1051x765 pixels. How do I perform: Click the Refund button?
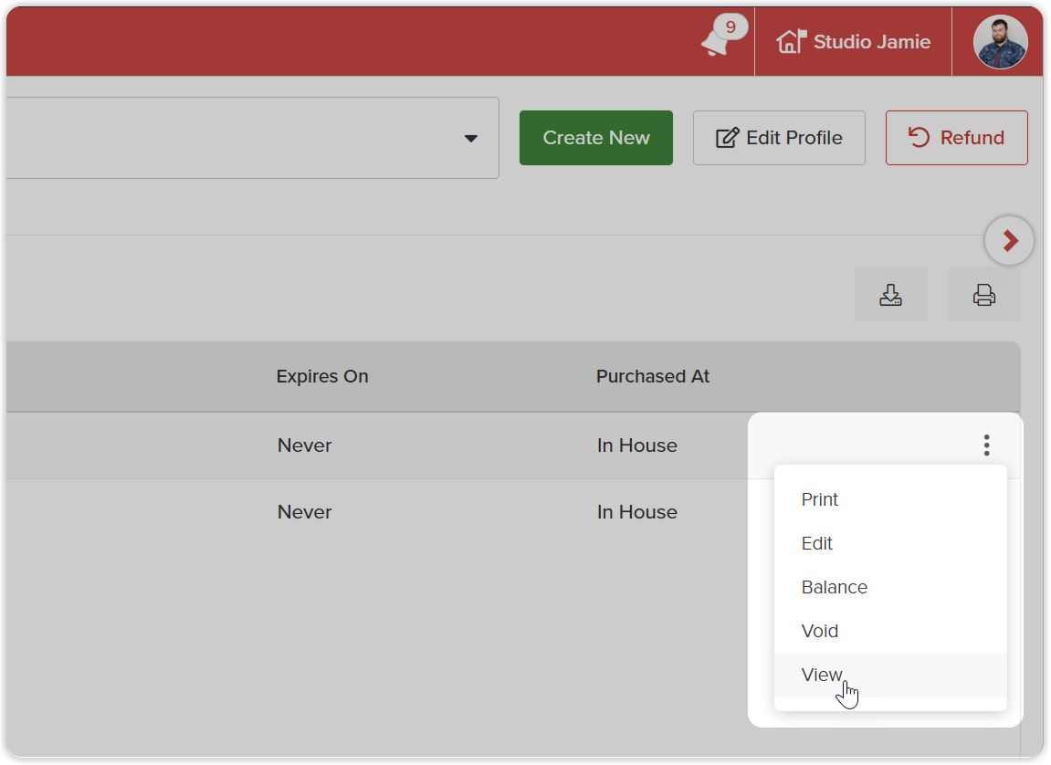956,138
